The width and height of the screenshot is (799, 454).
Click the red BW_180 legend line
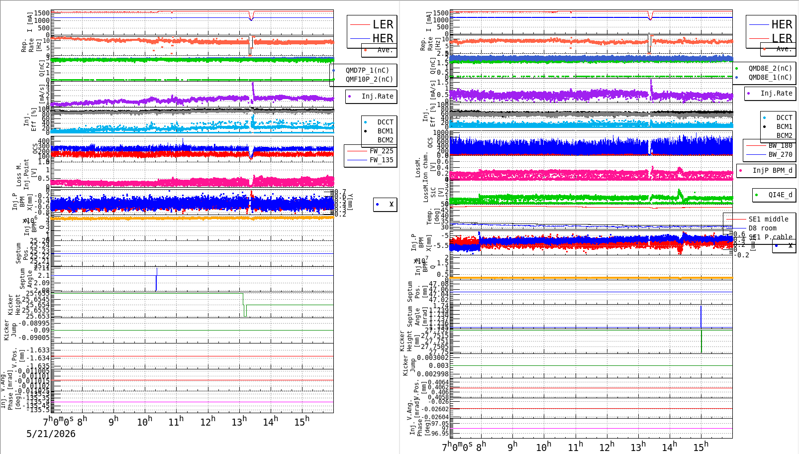click(x=756, y=145)
